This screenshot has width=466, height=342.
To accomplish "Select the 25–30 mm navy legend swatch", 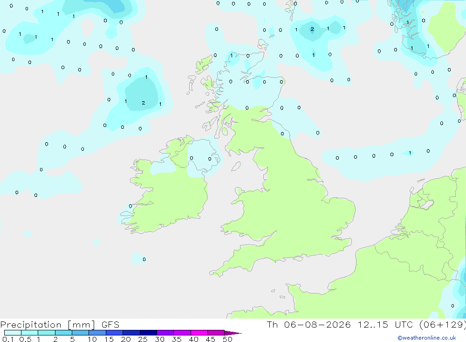I will [148, 333].
